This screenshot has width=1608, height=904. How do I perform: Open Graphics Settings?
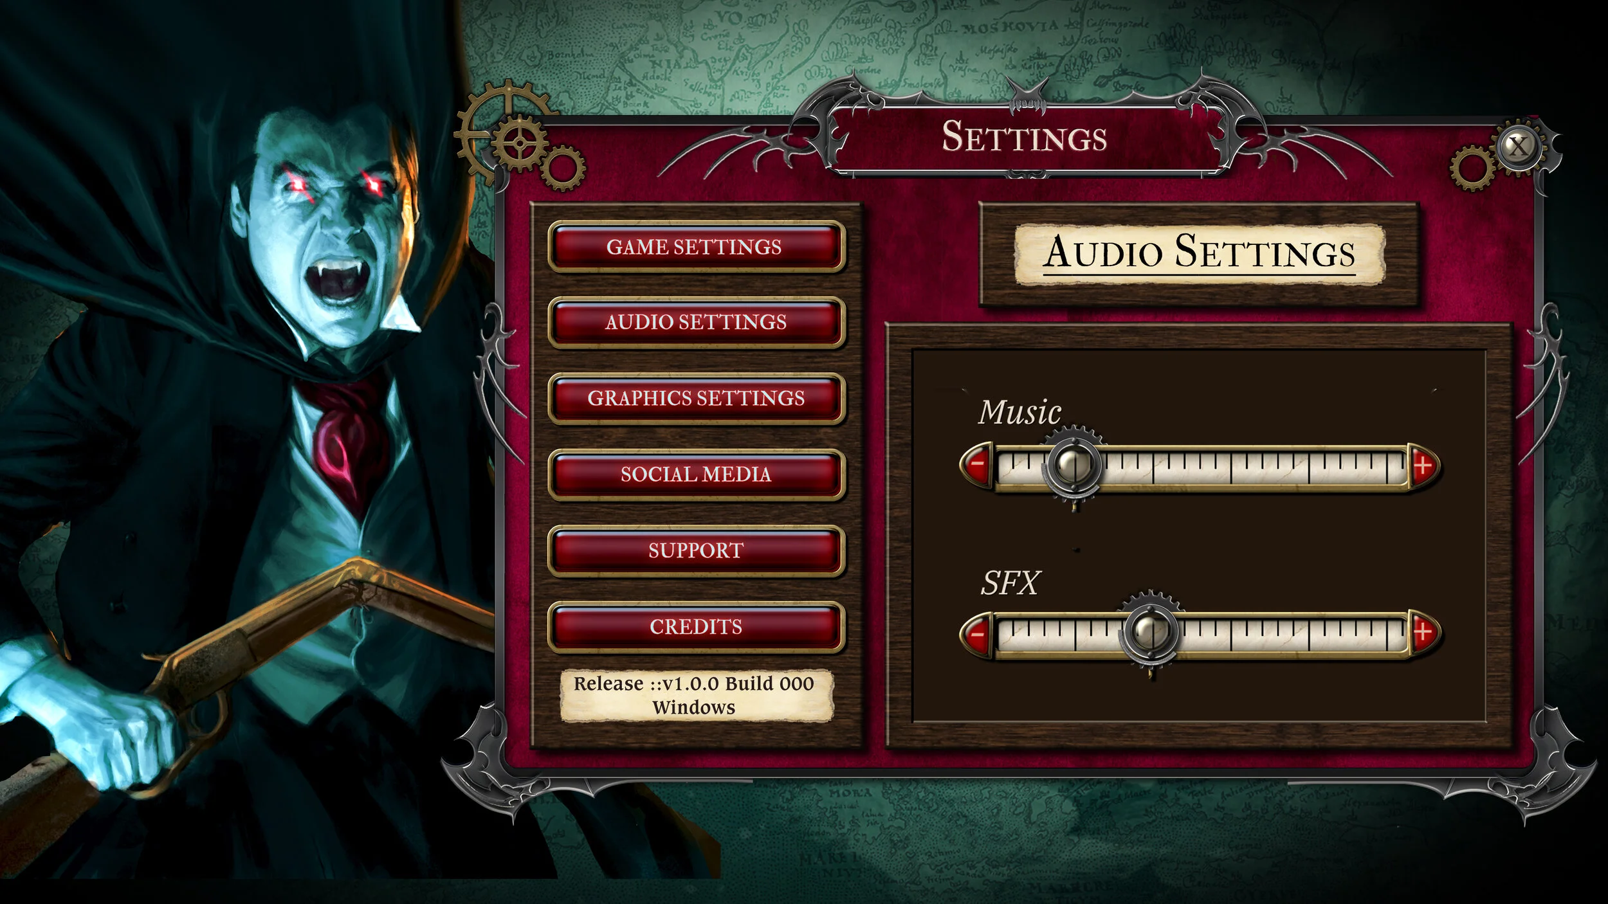(x=695, y=398)
